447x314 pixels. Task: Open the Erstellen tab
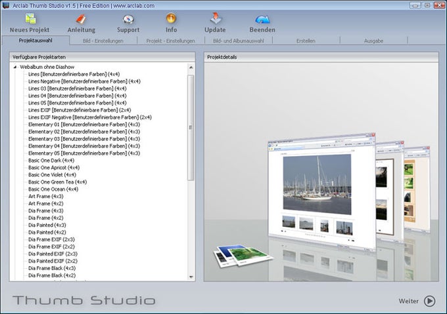pyautogui.click(x=306, y=41)
